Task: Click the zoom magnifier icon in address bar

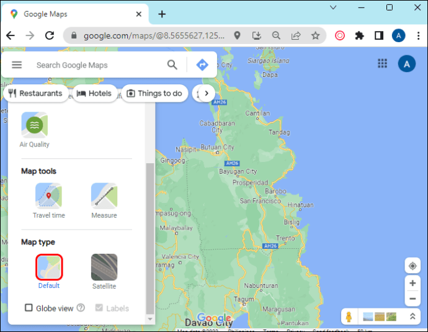Action: (276, 35)
